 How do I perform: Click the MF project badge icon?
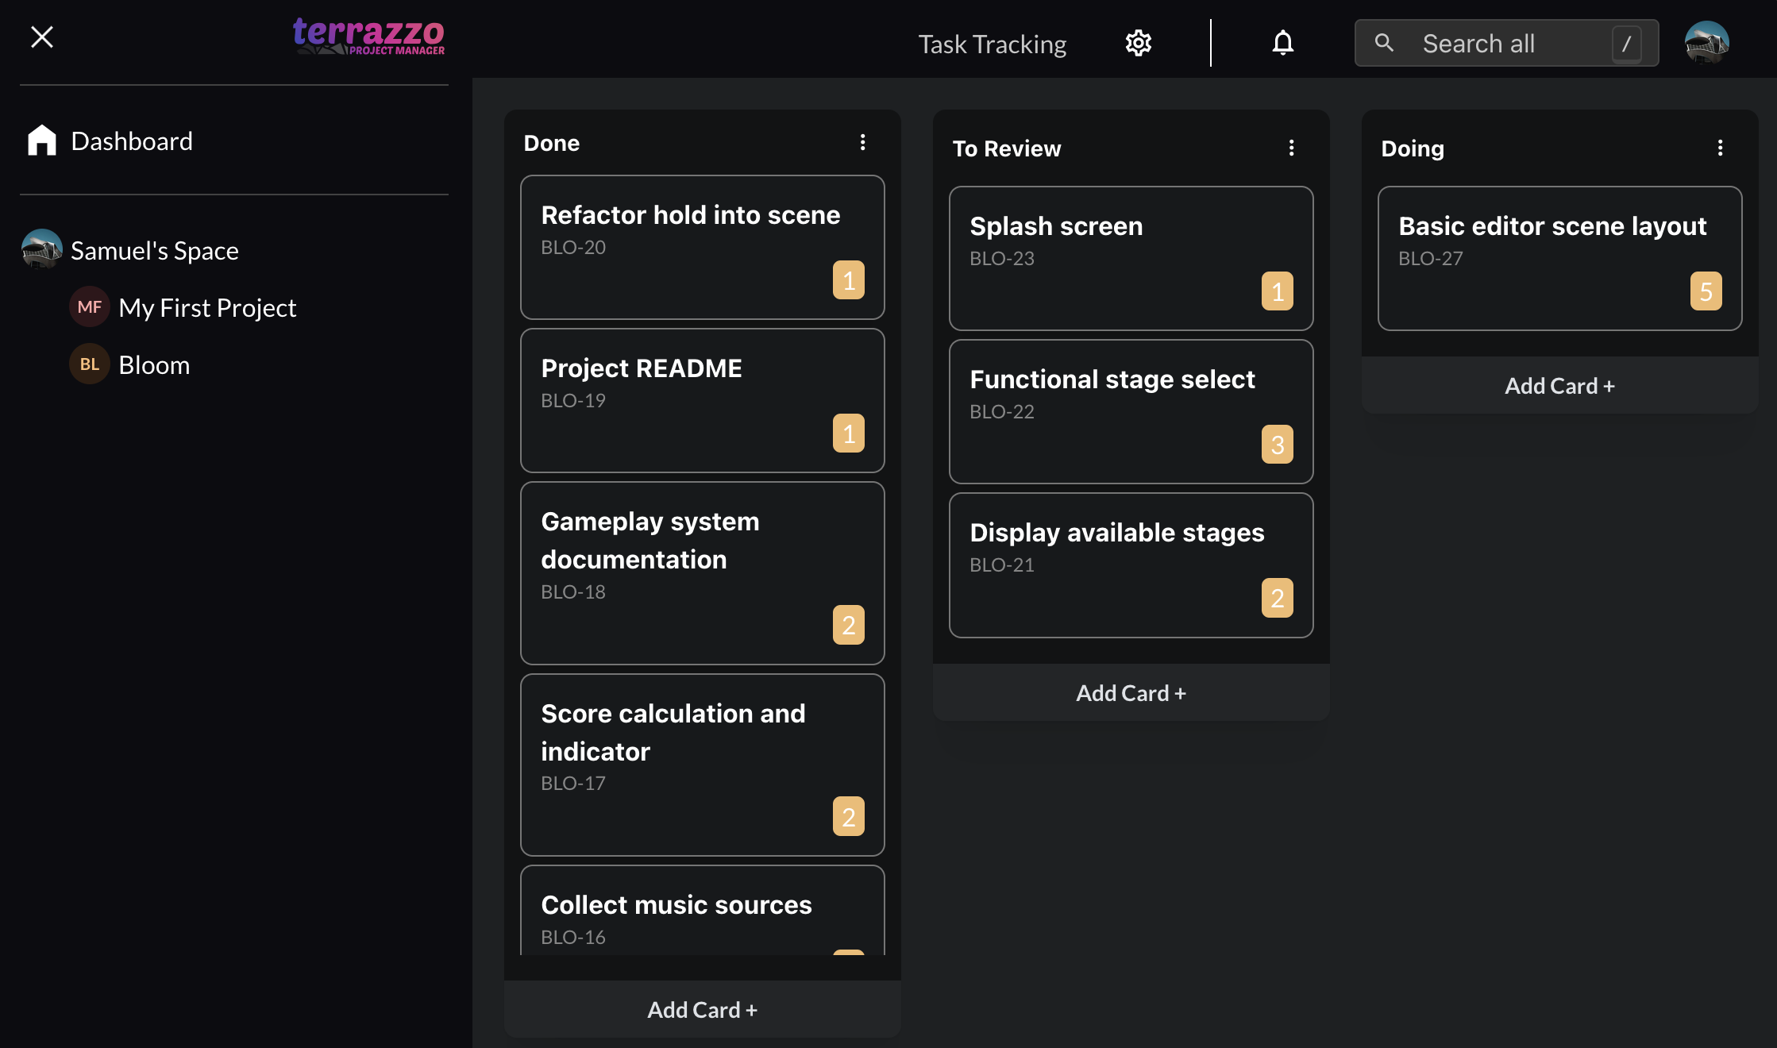pyautogui.click(x=90, y=307)
